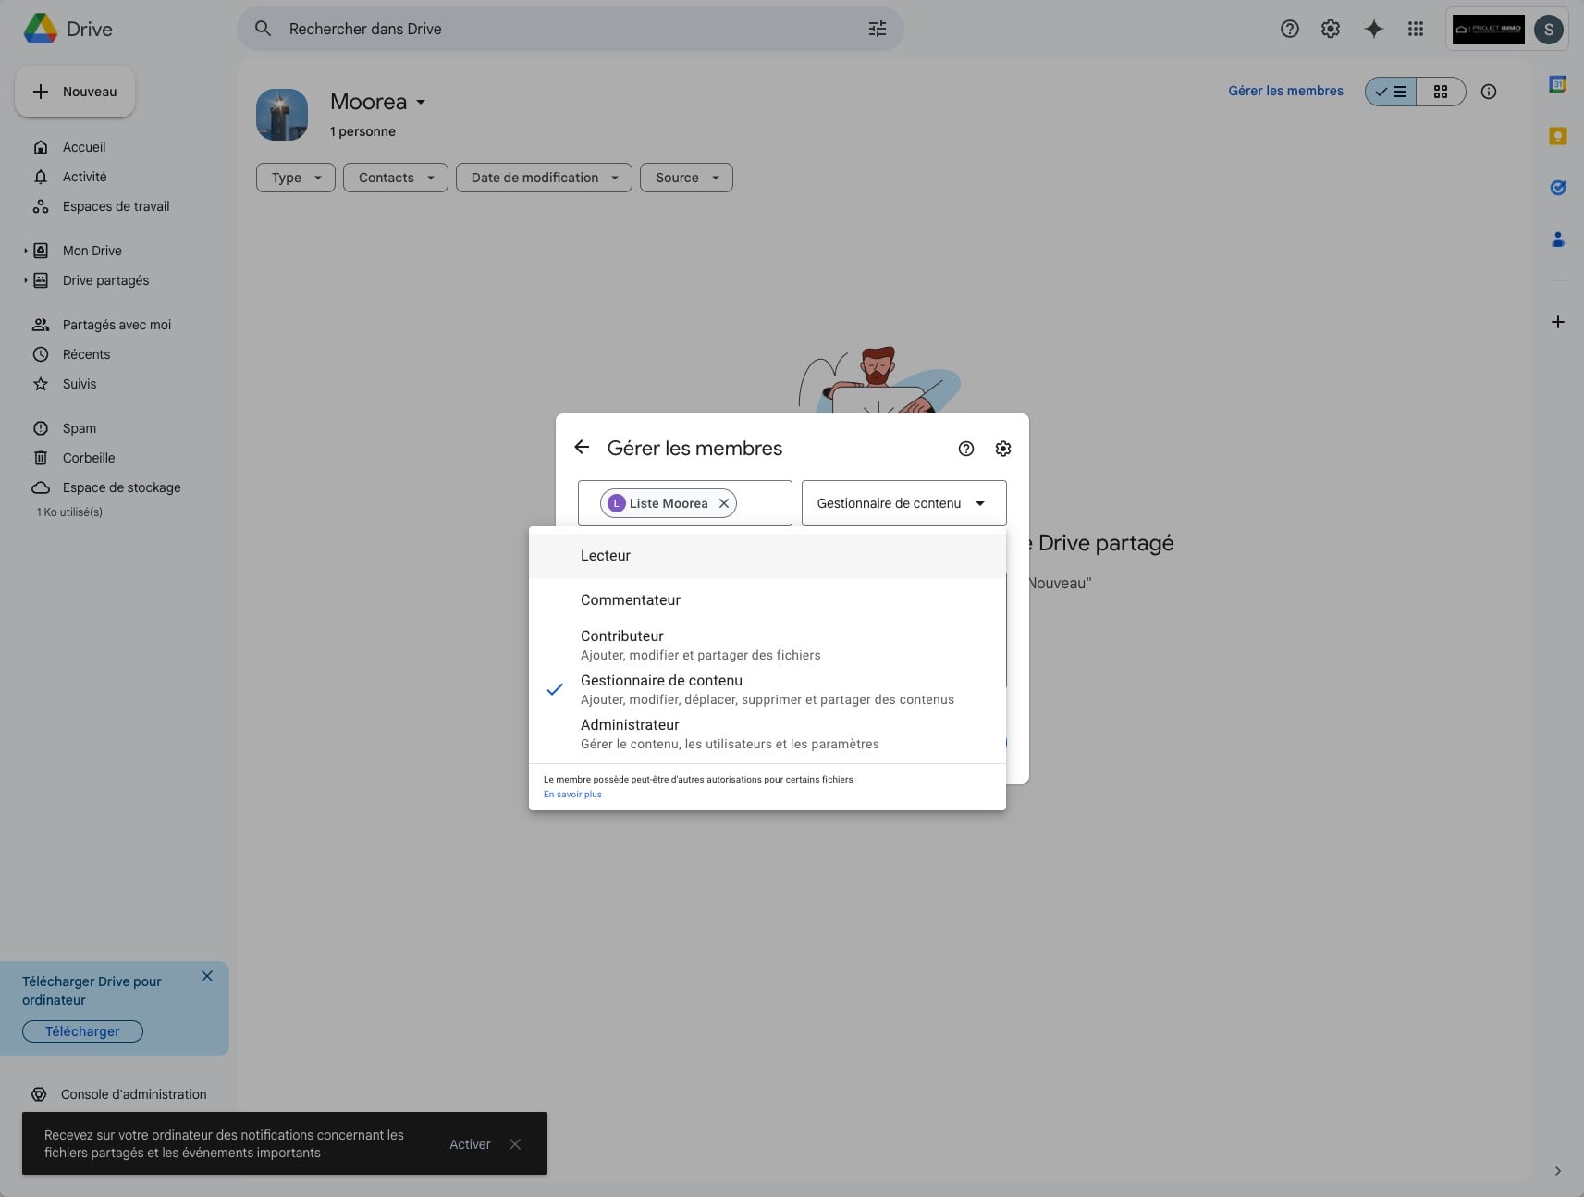
Task: Open the help icon in members dialog
Action: click(x=966, y=449)
